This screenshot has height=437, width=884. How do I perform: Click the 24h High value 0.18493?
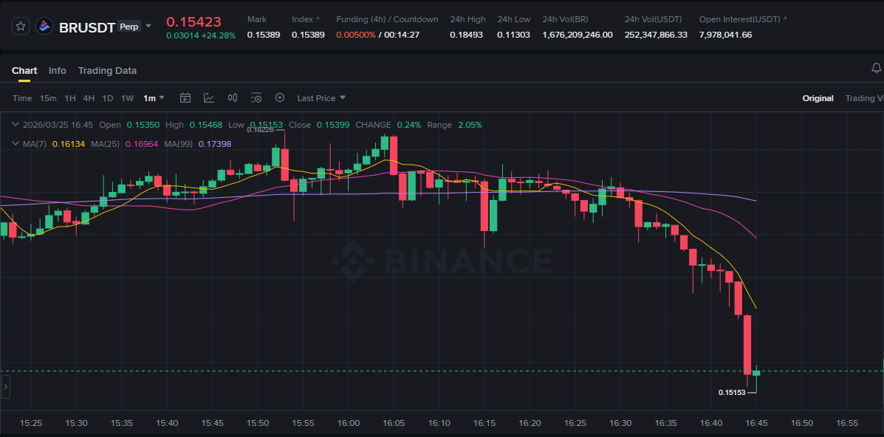[x=466, y=35]
